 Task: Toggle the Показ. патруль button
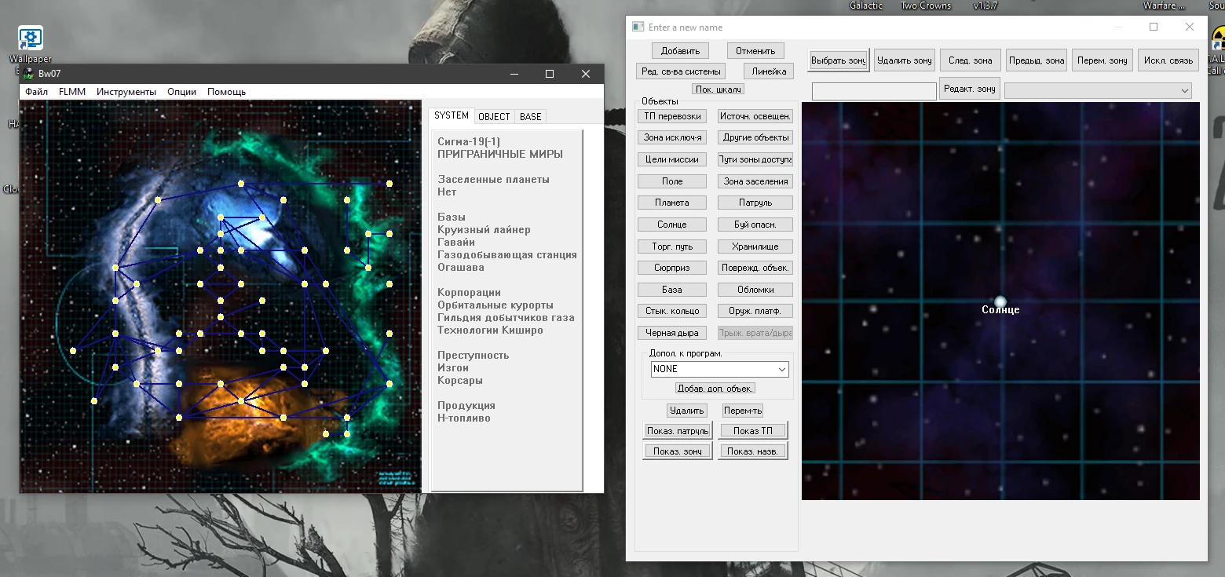tap(678, 430)
